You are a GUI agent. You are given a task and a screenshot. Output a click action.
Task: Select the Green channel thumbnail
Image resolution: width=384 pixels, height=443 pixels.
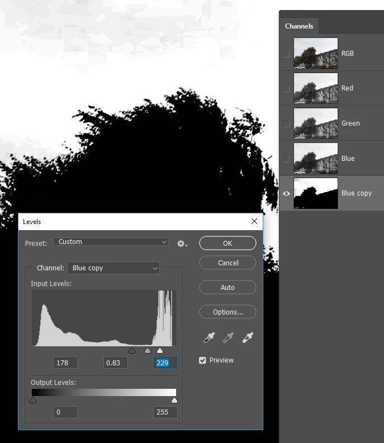[316, 123]
